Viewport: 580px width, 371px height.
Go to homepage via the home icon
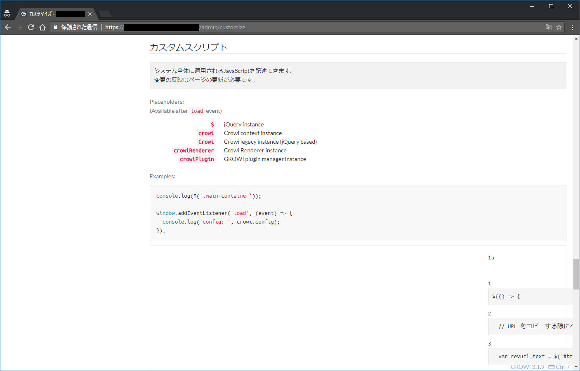42,27
